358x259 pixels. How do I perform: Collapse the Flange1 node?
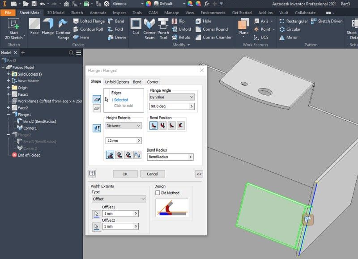(x=9, y=115)
